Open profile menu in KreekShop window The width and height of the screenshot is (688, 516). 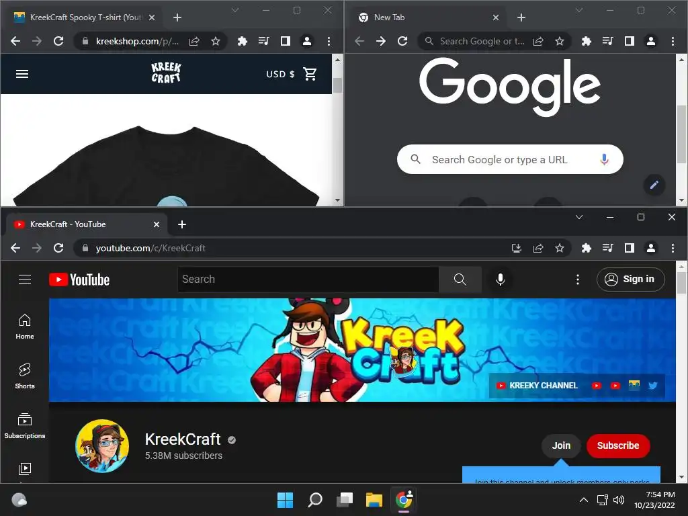[x=307, y=41]
